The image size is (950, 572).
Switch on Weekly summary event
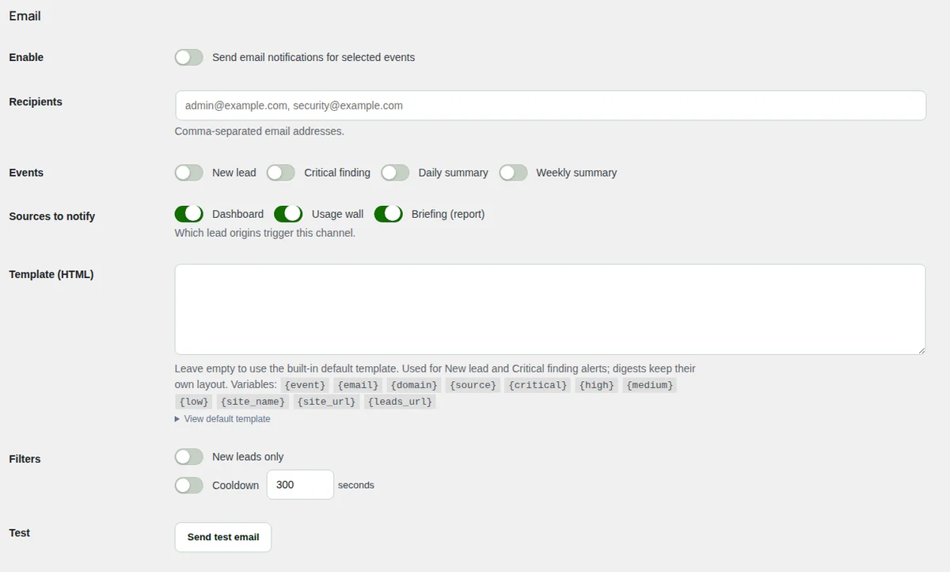[x=513, y=172]
